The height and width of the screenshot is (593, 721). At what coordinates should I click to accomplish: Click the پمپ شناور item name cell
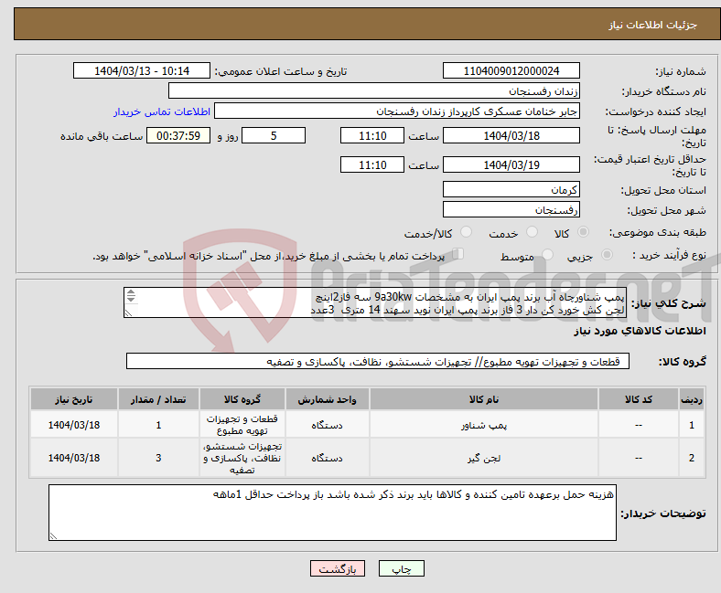(484, 426)
